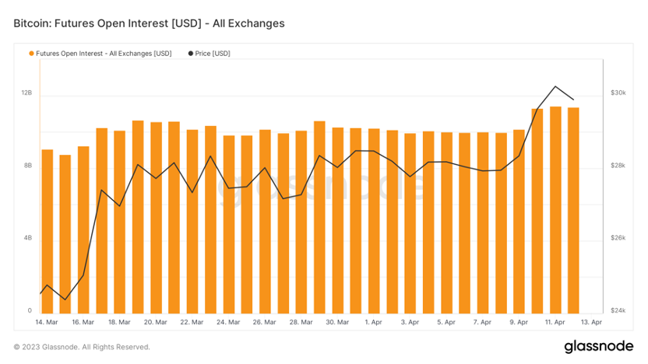Click the black Price legend dot
Screen dimensions: 648x364
pos(191,54)
